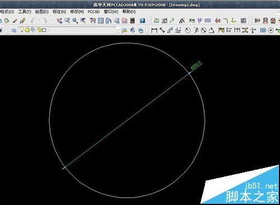This screenshot has height=205, width=280.
Task: Open the Properties palette icon
Action: (x=93, y=21)
